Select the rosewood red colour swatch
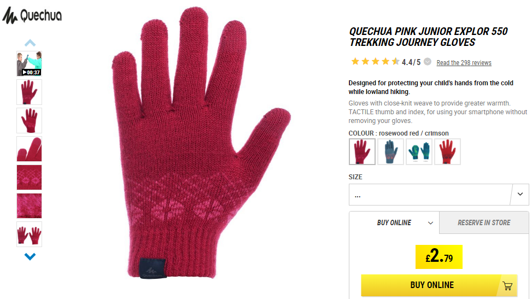The image size is (532, 299). pyautogui.click(x=362, y=151)
